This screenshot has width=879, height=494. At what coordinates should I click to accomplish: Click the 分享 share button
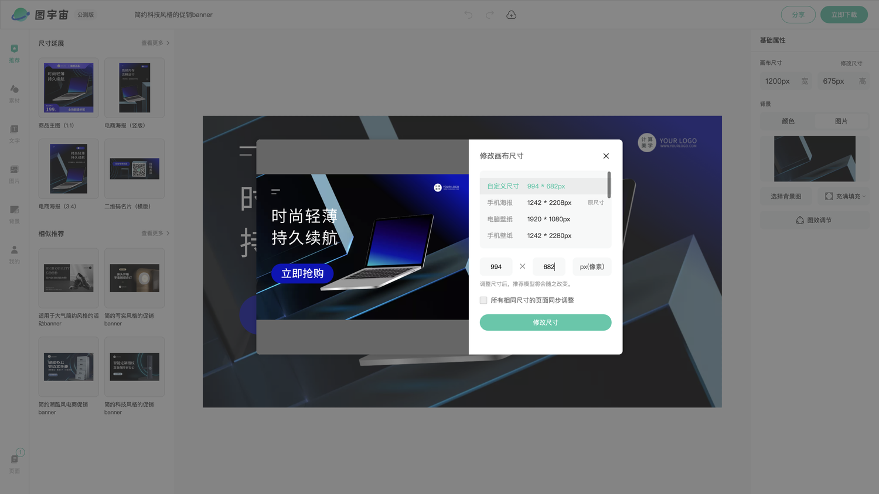798,15
